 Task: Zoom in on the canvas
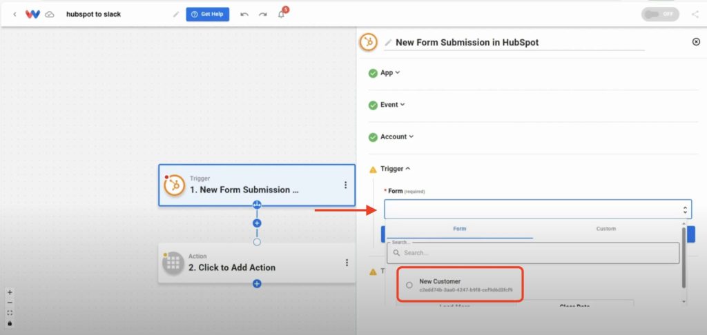(10, 292)
